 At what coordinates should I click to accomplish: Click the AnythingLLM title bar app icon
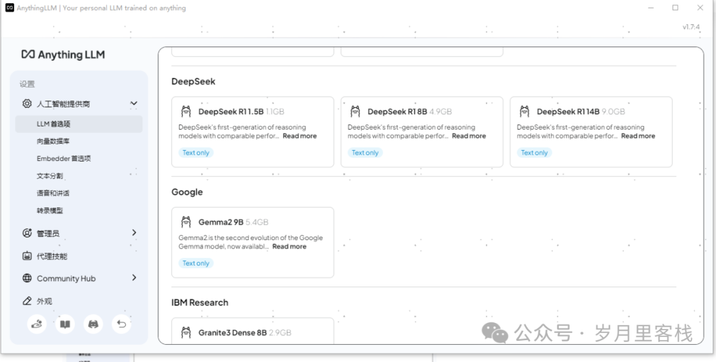[x=9, y=8]
